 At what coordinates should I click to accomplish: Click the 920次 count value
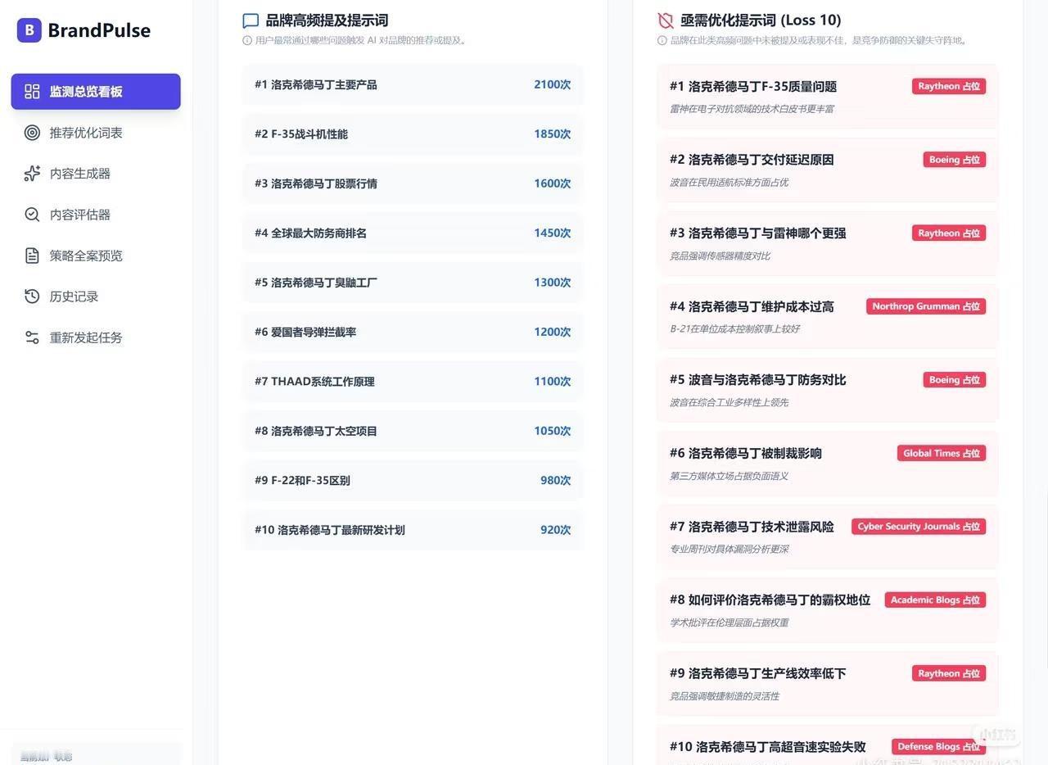coord(555,530)
